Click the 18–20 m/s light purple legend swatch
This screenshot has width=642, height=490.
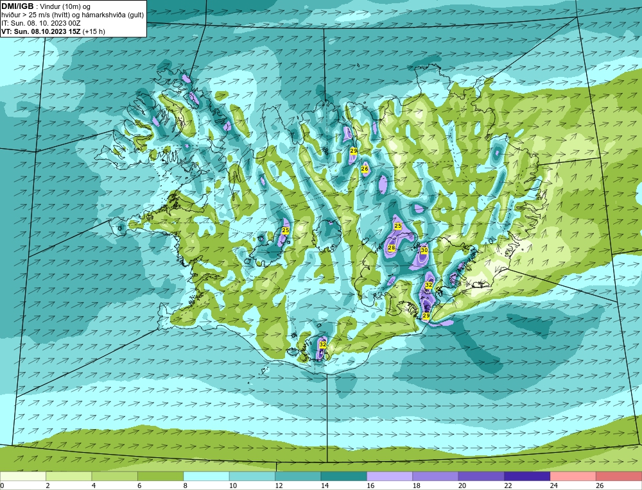[x=436, y=476]
